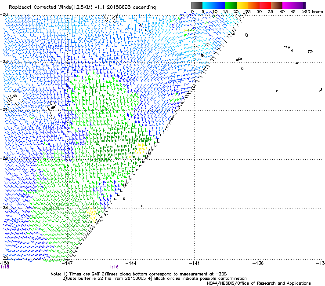This screenshot has width=325, height=286.
Task: Click the magenta 40-45 knots legend color
Action: pyautogui.click(x=288, y=5)
